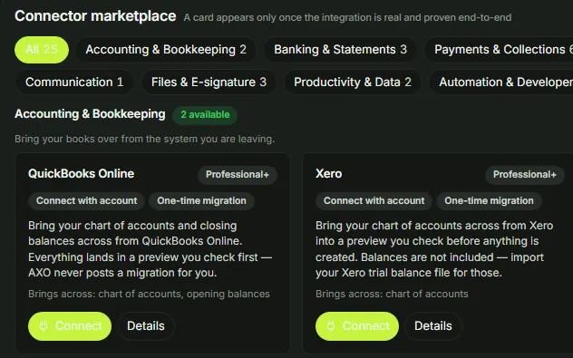Click the Xero description paragraph
The height and width of the screenshot is (358, 573).
tap(434, 249)
